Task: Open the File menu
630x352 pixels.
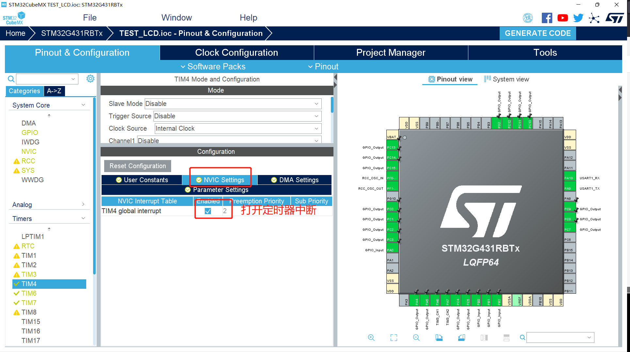Action: 90,18
